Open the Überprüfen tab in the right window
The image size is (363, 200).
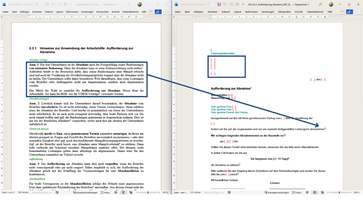tap(284, 12)
